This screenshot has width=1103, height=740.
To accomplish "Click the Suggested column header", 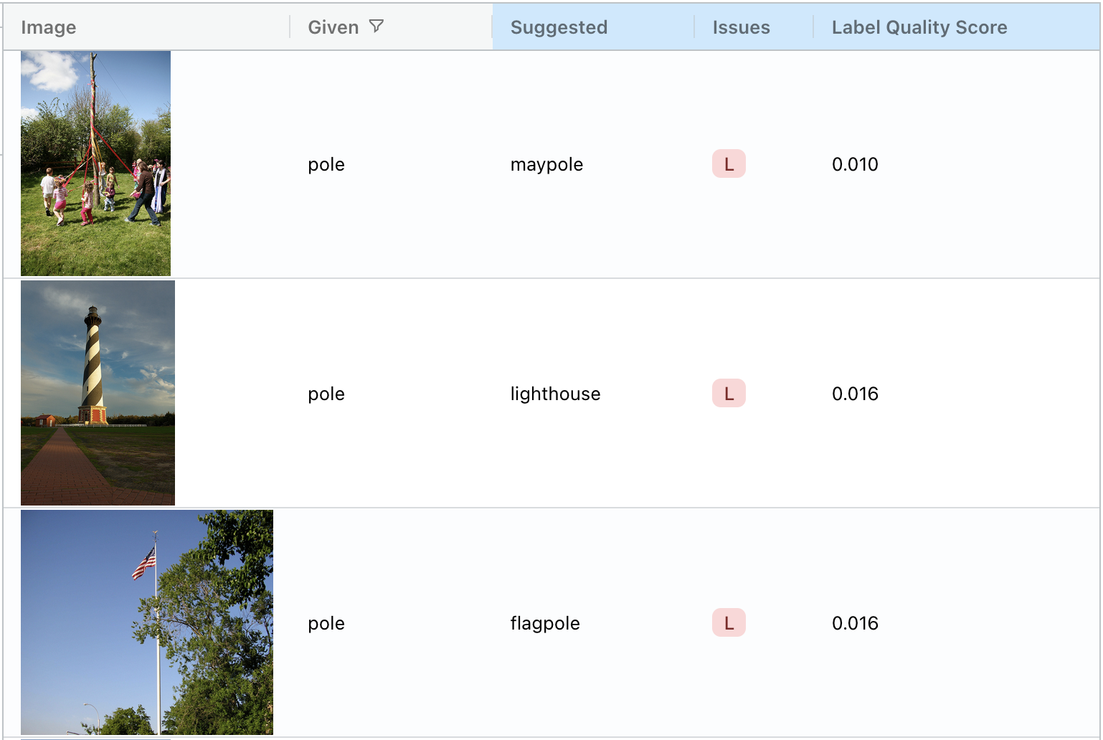I will (x=559, y=27).
